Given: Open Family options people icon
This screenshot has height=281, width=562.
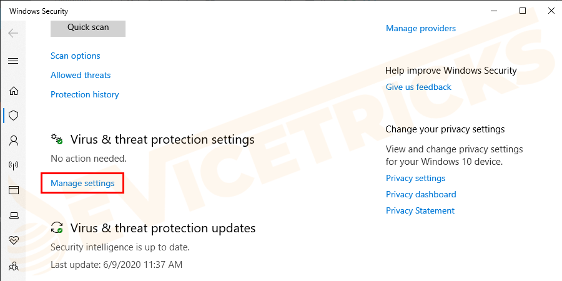Looking at the screenshot, I should coord(13,266).
